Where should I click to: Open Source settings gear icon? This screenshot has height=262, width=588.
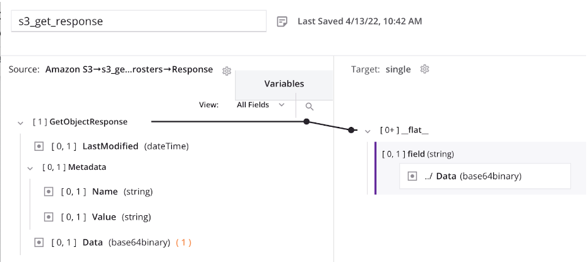227,71
